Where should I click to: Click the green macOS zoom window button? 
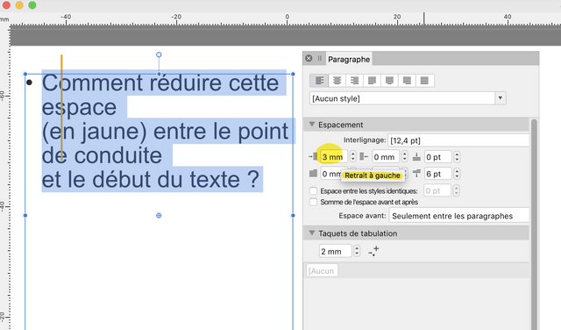point(32,4)
